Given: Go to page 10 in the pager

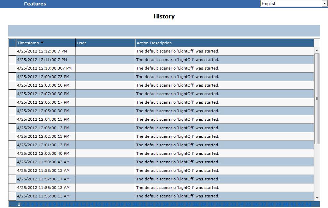Looking at the screenshot, I should point(60,204).
